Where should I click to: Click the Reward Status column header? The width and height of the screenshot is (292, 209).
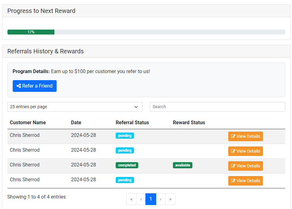click(189, 122)
